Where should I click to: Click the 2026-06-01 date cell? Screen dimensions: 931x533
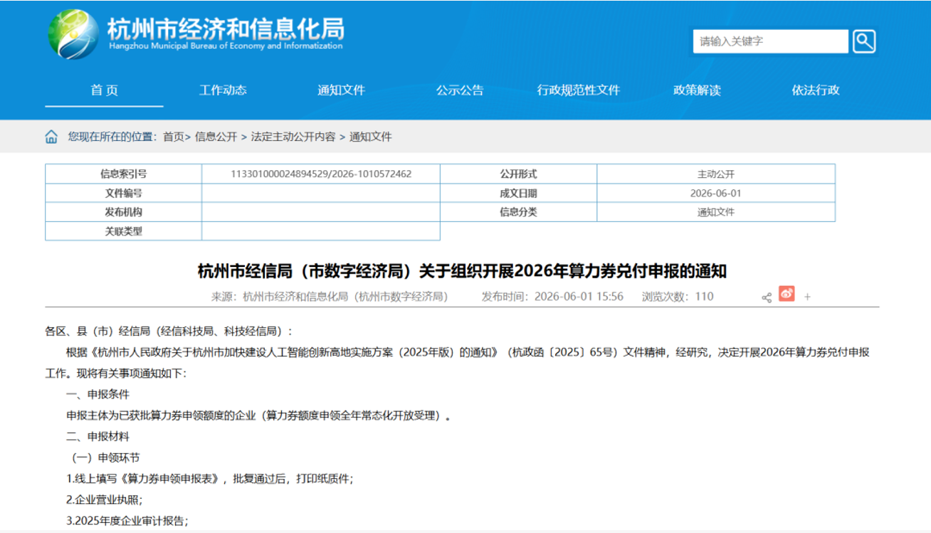[716, 193]
